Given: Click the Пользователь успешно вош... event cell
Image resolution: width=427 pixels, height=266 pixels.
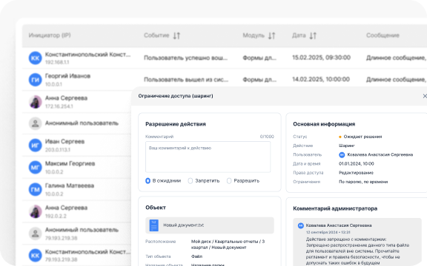Looking at the screenshot, I should [185, 58].
